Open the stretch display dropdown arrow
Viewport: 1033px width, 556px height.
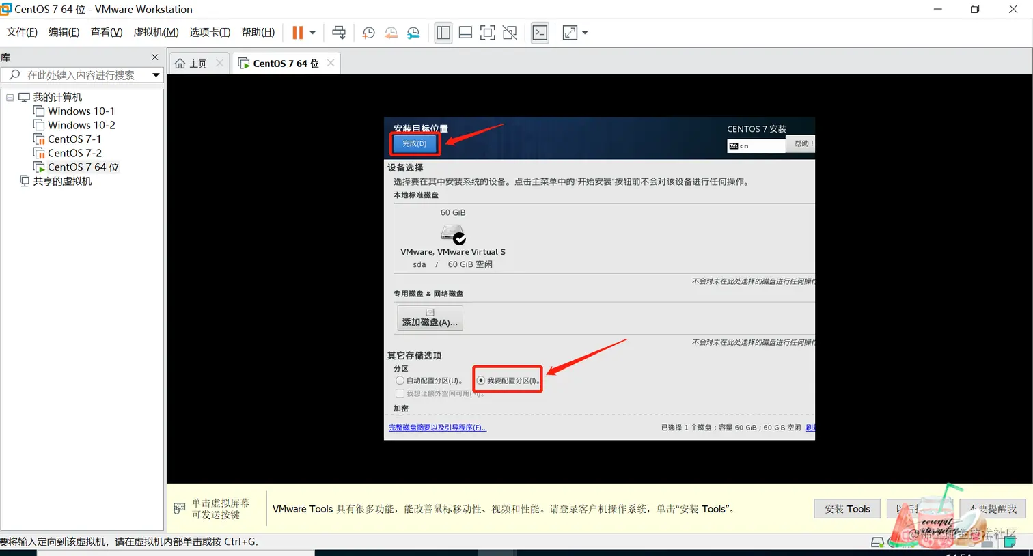point(585,32)
